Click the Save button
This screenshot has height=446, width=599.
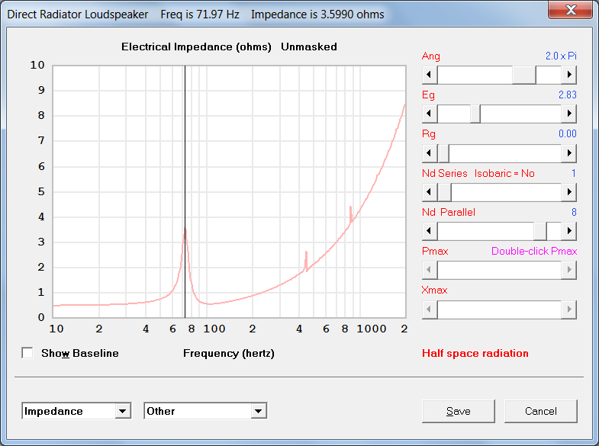(459, 411)
